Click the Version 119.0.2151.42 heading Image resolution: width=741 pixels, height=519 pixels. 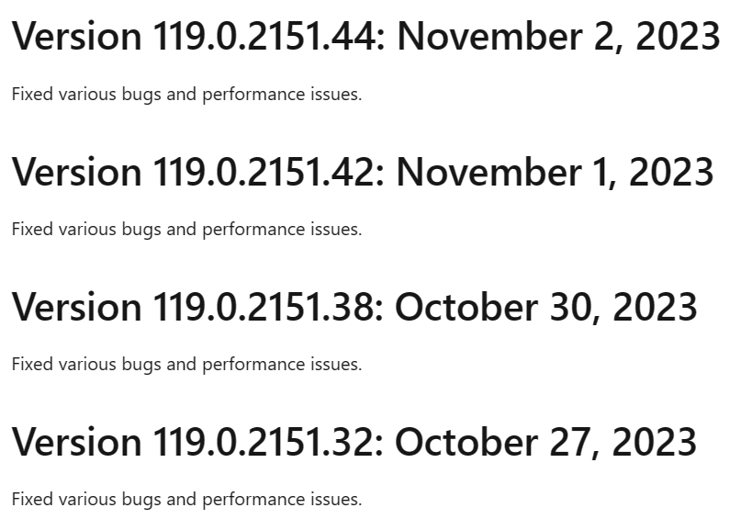tap(363, 172)
